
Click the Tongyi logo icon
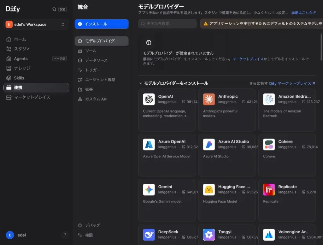(x=209, y=235)
